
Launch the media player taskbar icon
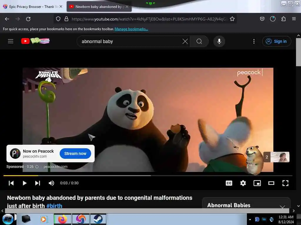pyautogui.click(x=44, y=219)
